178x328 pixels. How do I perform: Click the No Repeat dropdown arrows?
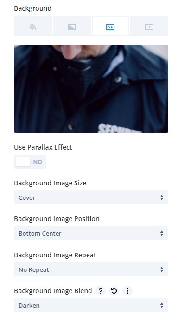click(x=162, y=269)
